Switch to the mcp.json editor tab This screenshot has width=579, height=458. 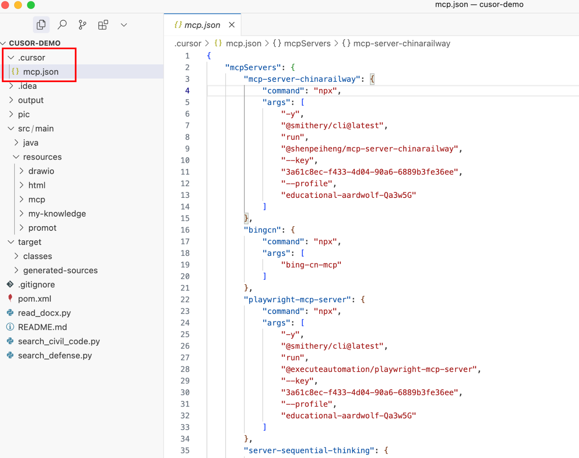[202, 25]
